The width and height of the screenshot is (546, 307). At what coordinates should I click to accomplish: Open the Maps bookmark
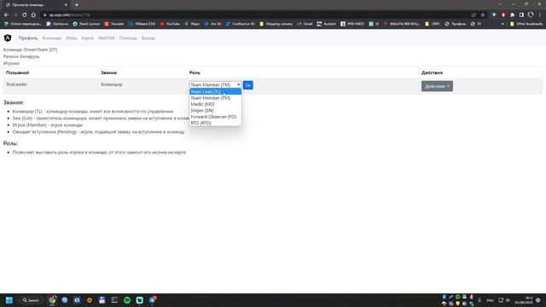192,24
